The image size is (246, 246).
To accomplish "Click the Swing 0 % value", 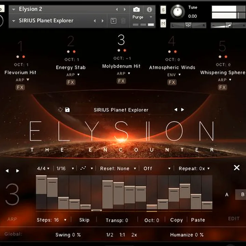I will pos(68,235).
